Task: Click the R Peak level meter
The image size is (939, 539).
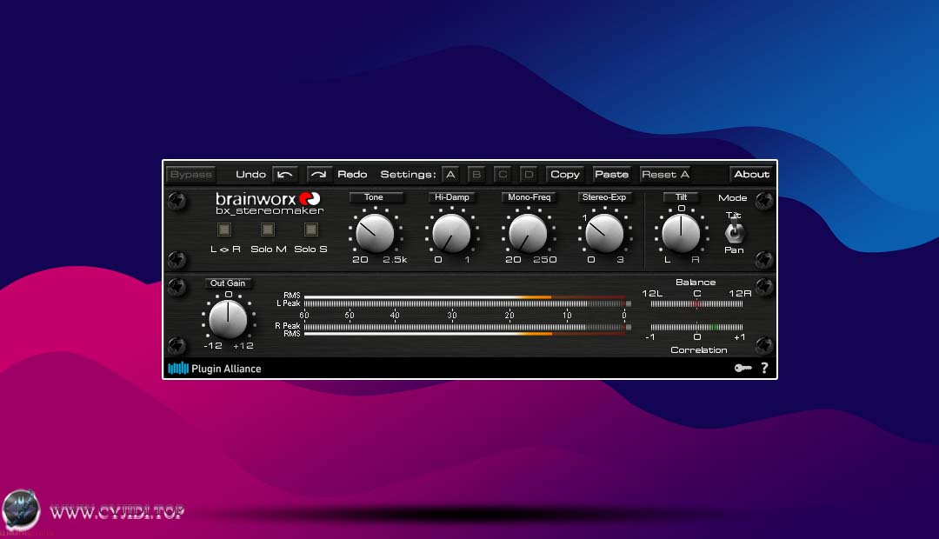Action: pos(468,327)
